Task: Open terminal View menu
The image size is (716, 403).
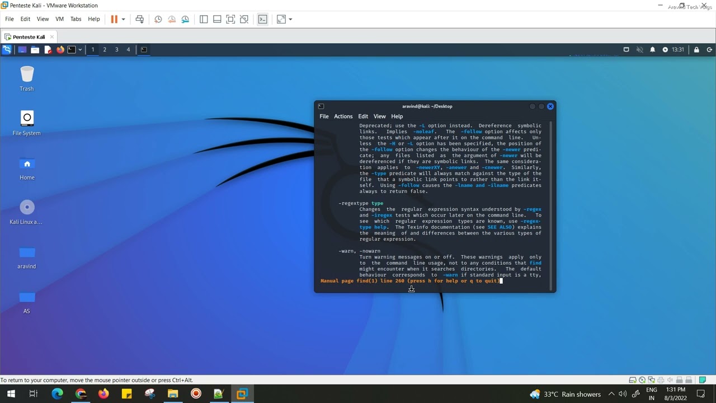Action: click(x=379, y=116)
